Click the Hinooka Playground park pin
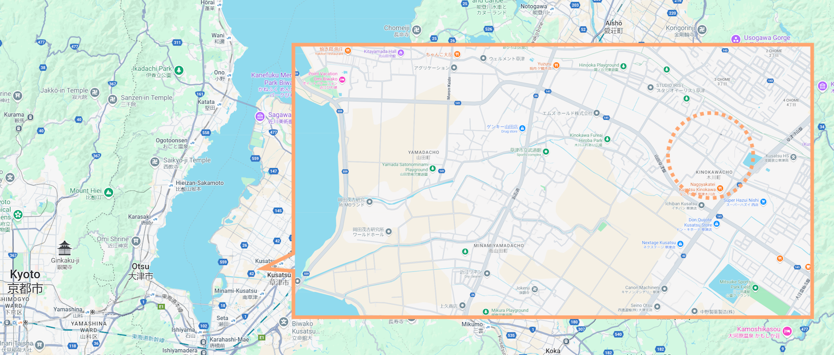The image size is (834, 355). 623,66
